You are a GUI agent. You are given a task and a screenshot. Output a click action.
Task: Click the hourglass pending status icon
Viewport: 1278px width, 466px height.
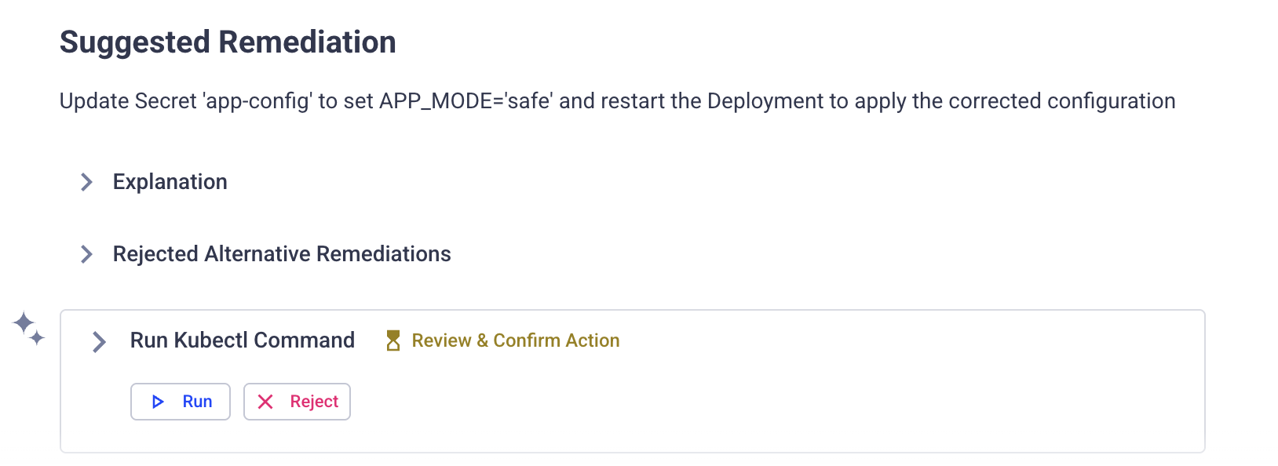click(393, 340)
